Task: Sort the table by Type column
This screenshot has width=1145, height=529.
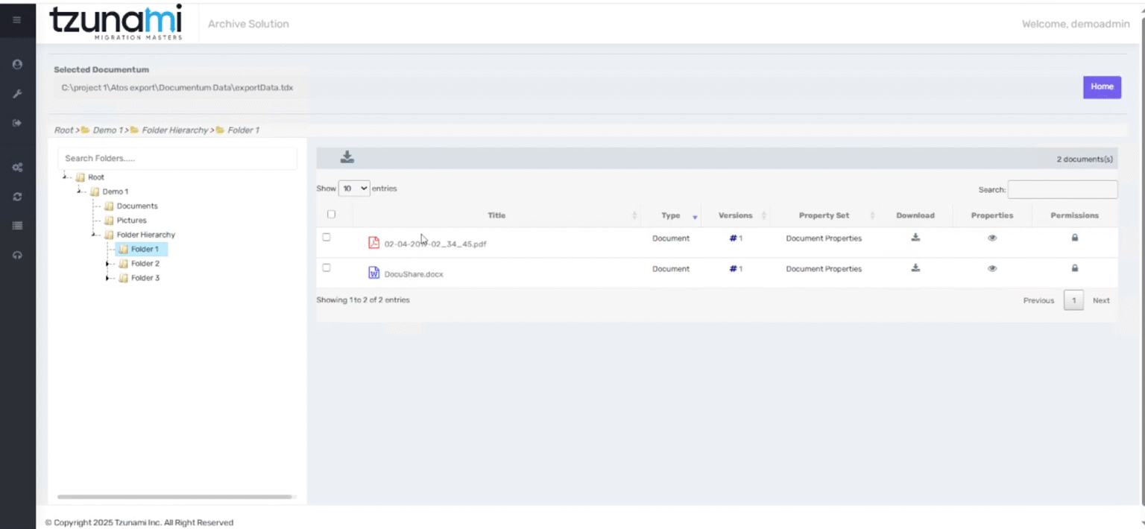Action: click(671, 215)
